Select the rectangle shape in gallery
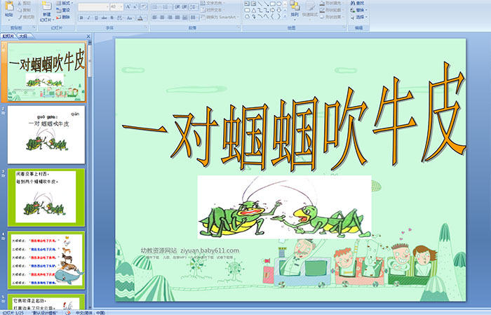The width and height of the screenshot is (491, 315). pos(273,4)
